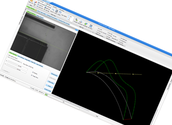
Task: Click the colorful icon in the status bar
Action: point(46,95)
